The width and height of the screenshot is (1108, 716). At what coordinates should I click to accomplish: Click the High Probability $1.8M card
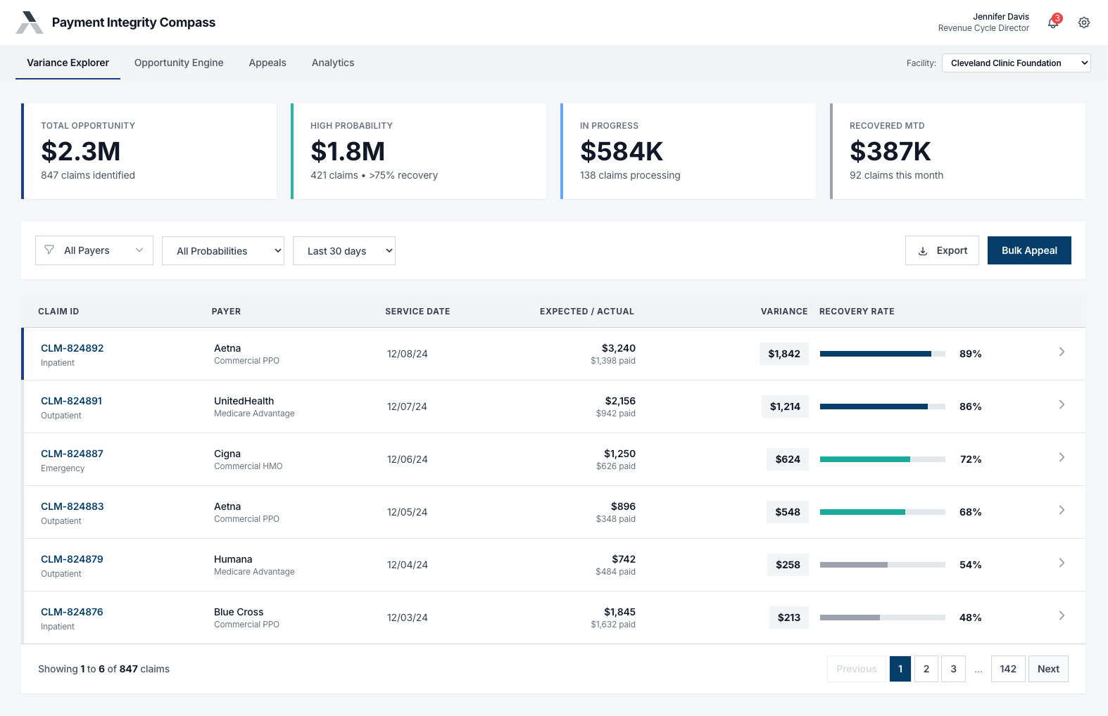(x=419, y=151)
